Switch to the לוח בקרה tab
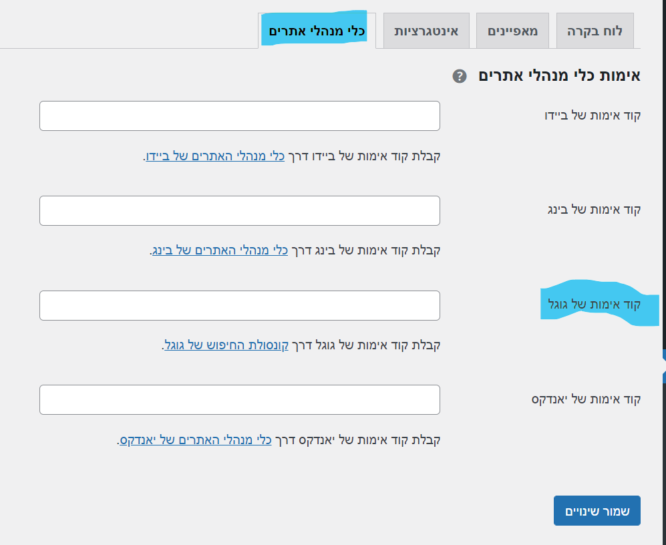Image resolution: width=666 pixels, height=545 pixels. point(595,31)
